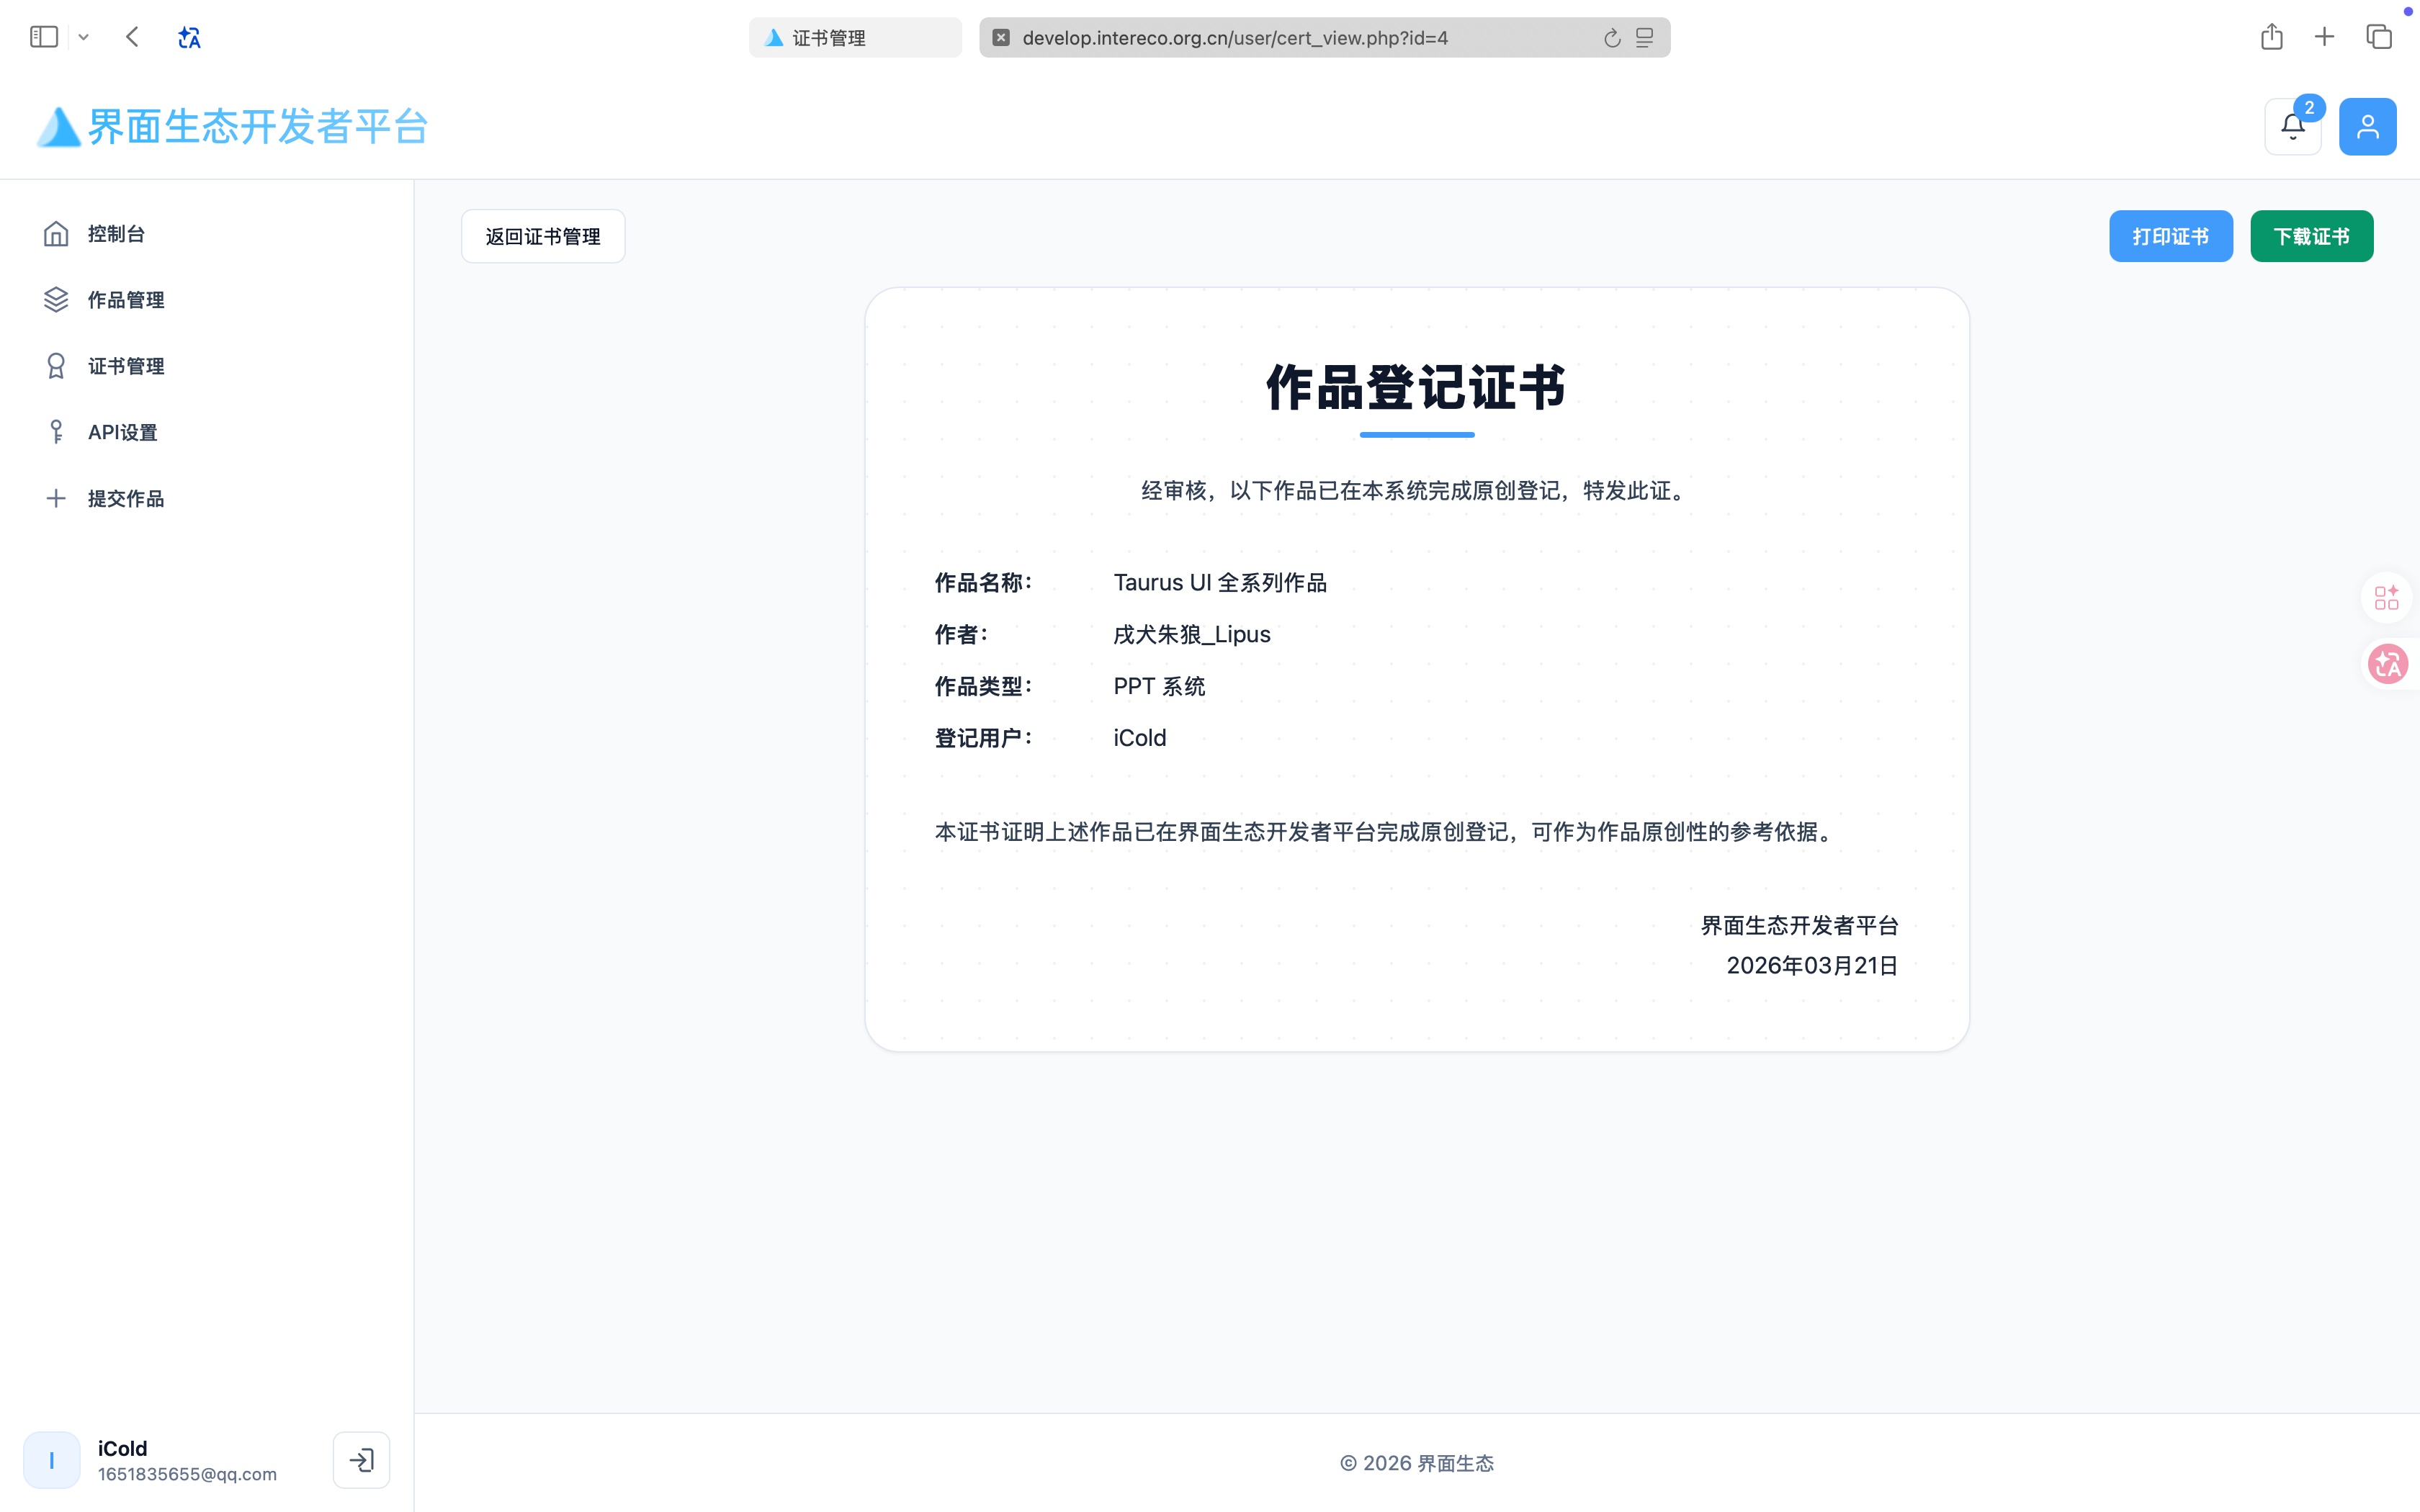Screen dimensions: 2420x1512
Task: Open the sidebar options dropdown chevron
Action: [84, 37]
